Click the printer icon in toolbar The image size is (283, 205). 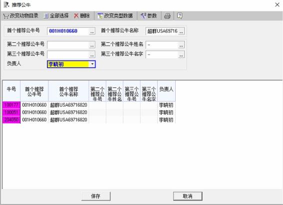[x=167, y=16]
